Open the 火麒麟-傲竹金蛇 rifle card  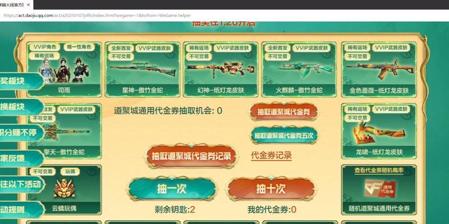pos(299,69)
